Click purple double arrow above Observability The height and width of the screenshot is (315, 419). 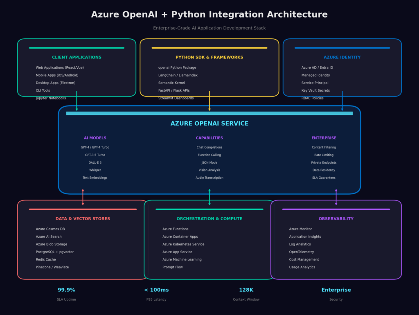coord(336,197)
